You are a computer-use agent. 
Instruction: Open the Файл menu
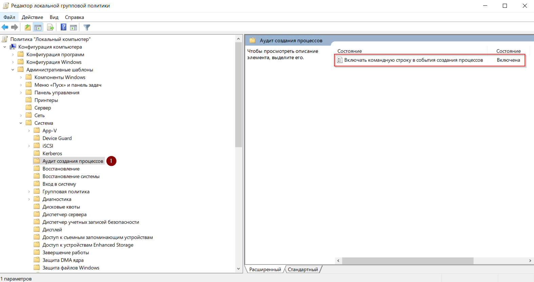9,17
